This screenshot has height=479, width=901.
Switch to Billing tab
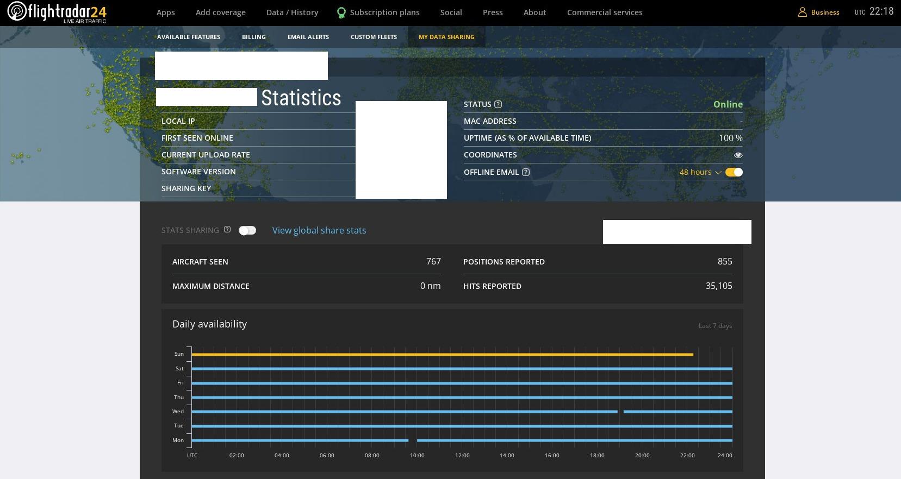click(x=254, y=37)
